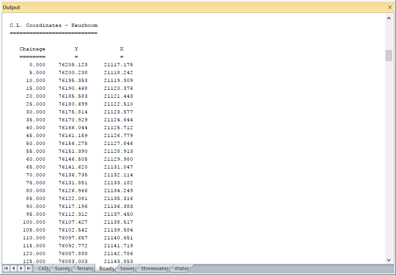The image size is (396, 275).
Task: Open the Survey tab
Action: 62,269
